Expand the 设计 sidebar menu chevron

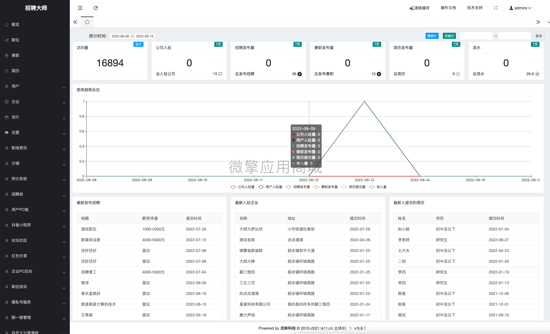point(64,118)
